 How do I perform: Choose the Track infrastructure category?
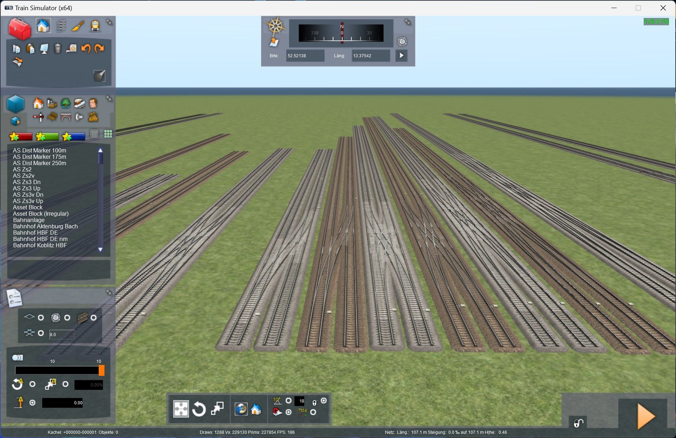tap(79, 104)
